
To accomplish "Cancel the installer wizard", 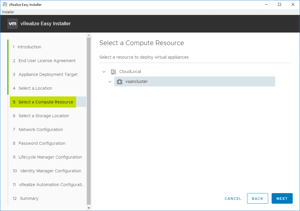I will [x=233, y=198].
